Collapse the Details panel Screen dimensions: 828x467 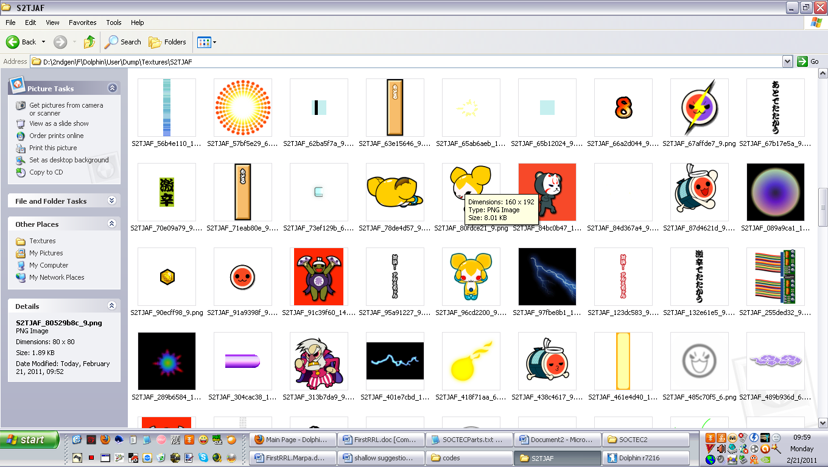pos(112,306)
